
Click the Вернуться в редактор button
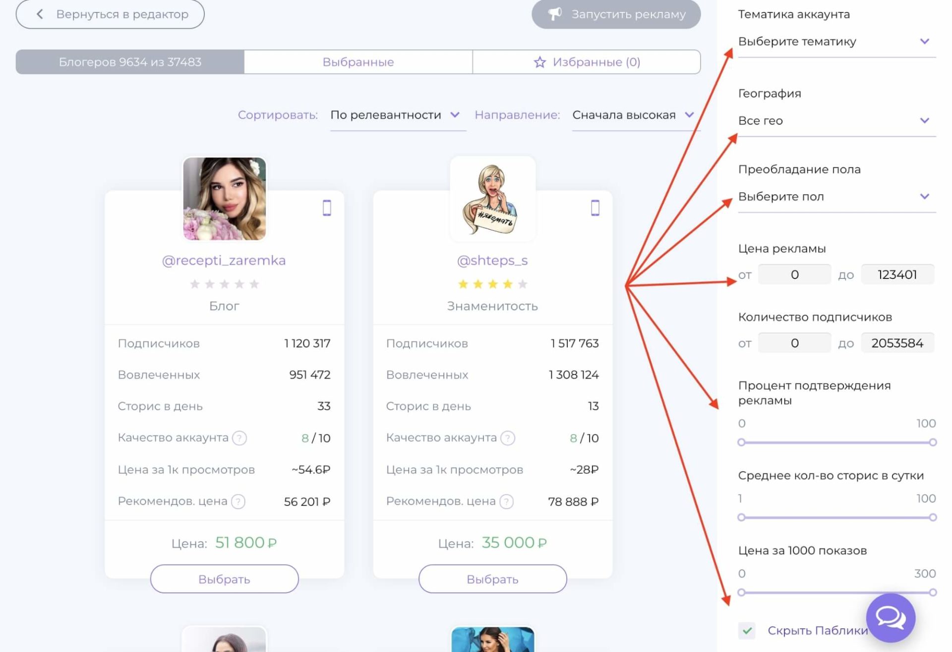110,14
